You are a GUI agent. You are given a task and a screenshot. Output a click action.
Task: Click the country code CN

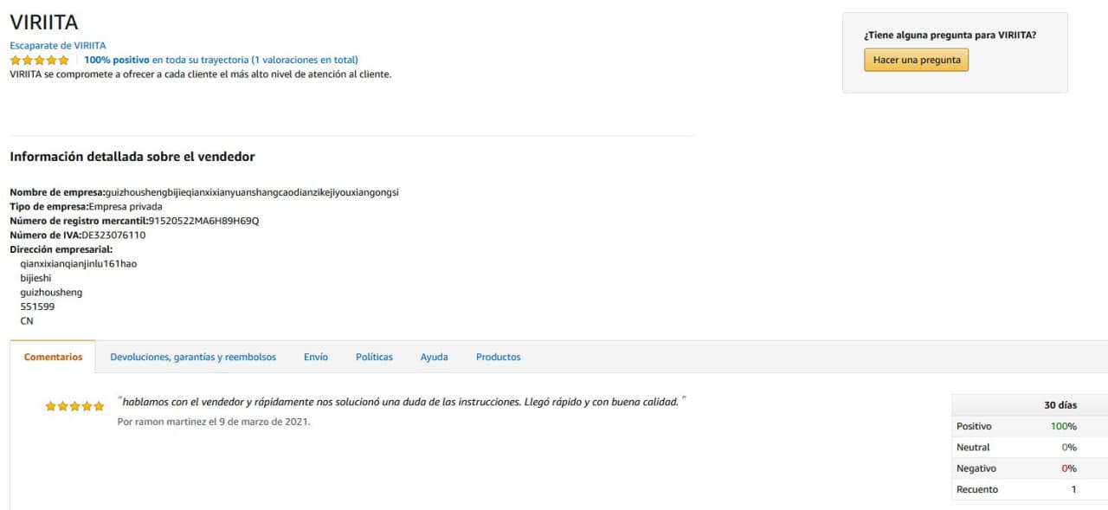pyautogui.click(x=27, y=320)
